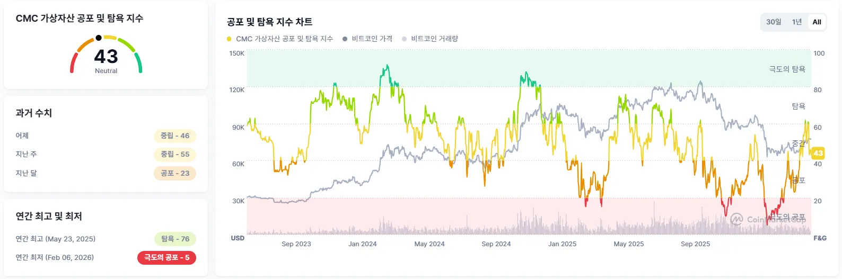Viewport: 842px width, 279px height.
Task: Toggle CMC 가상자산 공포 및 탐욕 지수 legend series
Action: coord(280,39)
